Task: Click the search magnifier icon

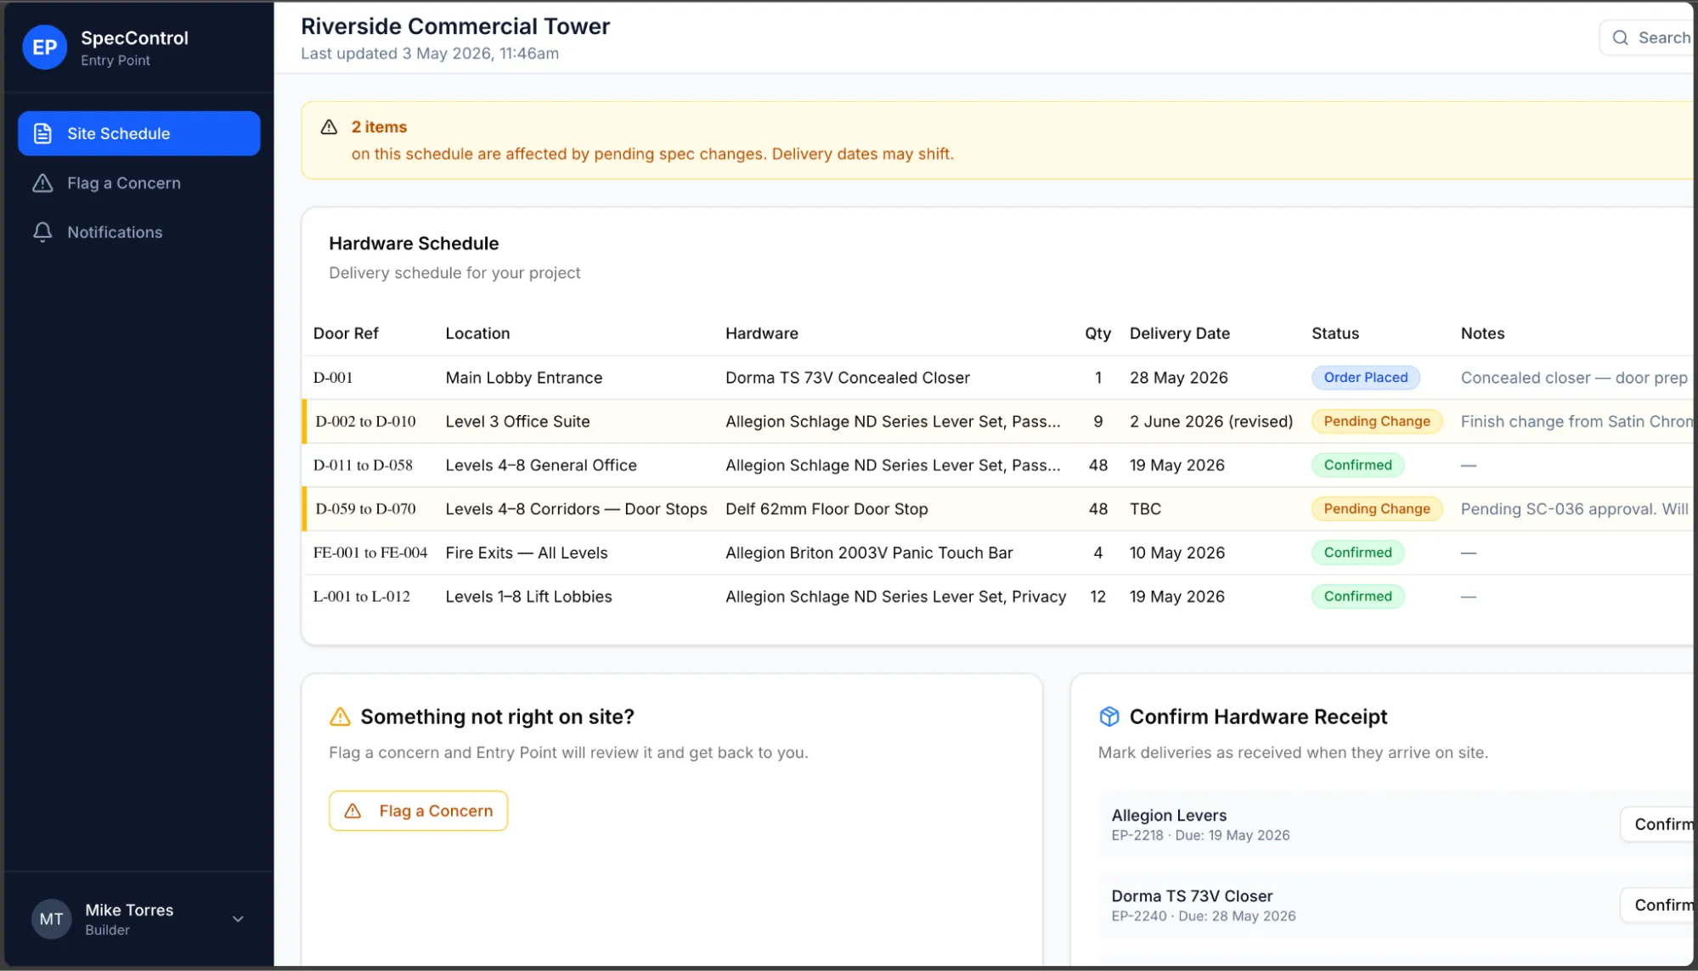Action: (x=1621, y=37)
